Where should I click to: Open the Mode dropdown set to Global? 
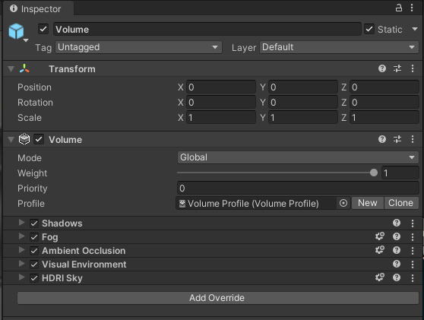(298, 157)
